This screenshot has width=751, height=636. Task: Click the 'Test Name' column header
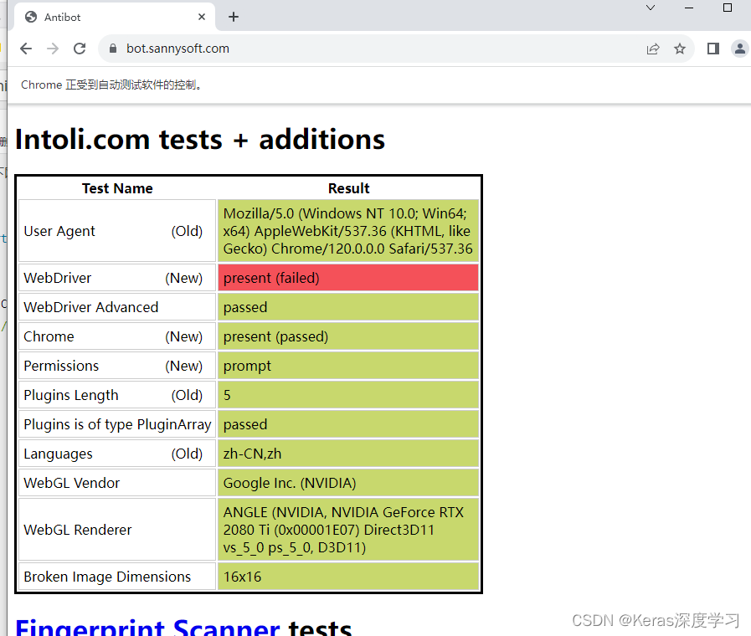(x=117, y=188)
